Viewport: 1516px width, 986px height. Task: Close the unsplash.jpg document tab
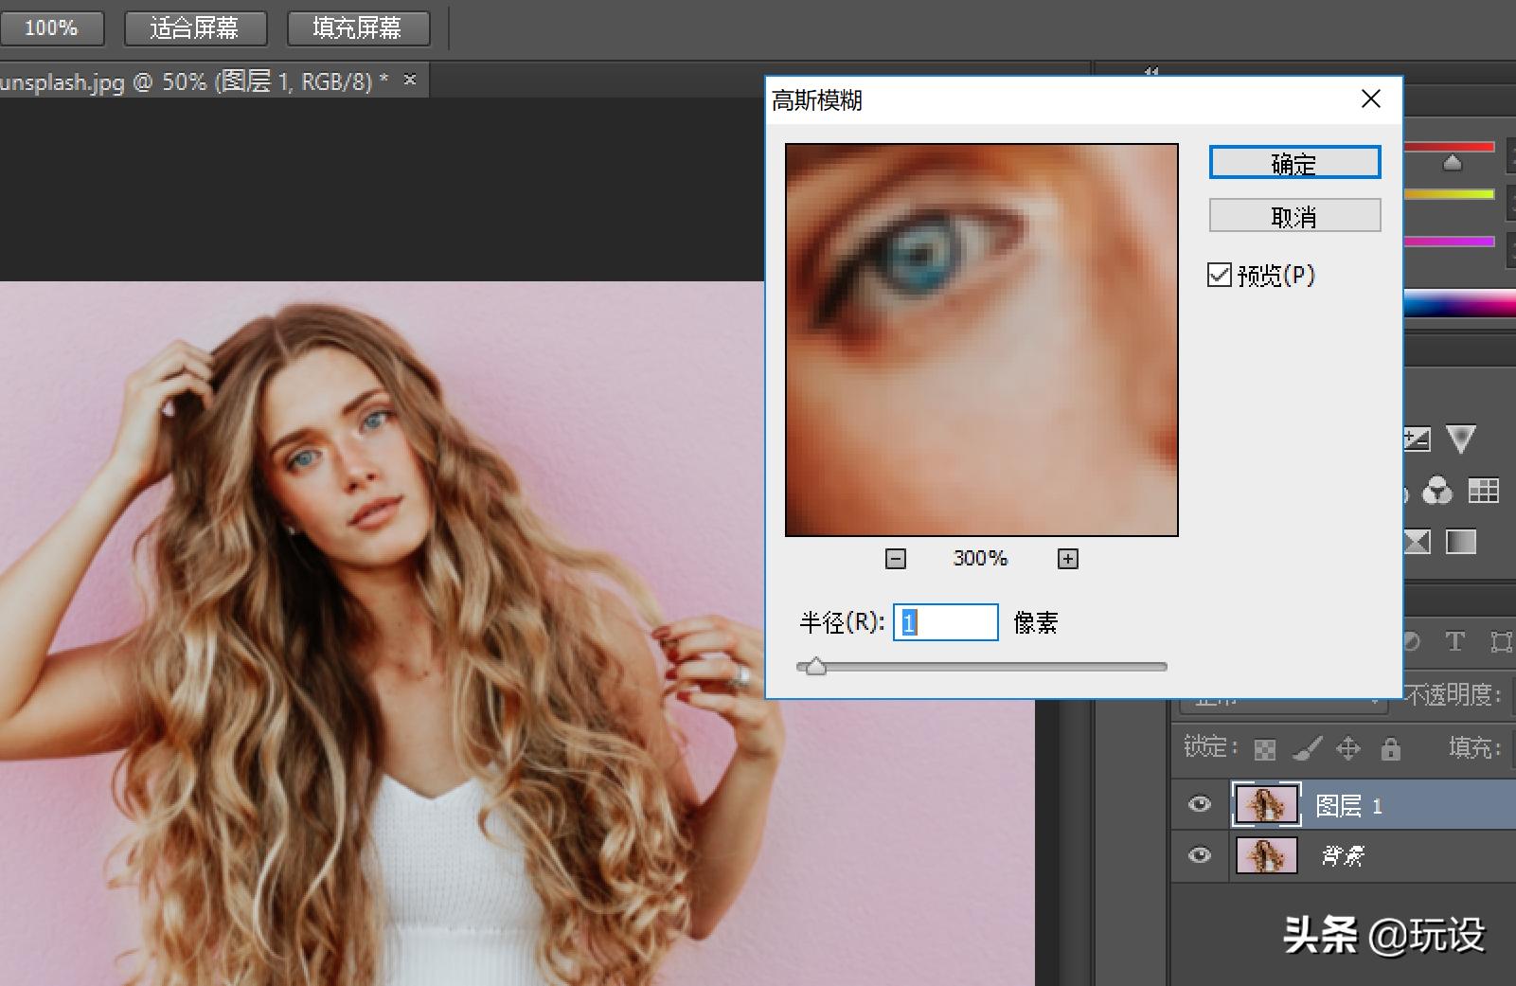[410, 81]
